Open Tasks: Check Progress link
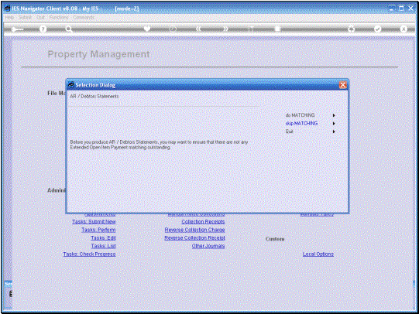 tap(89, 254)
